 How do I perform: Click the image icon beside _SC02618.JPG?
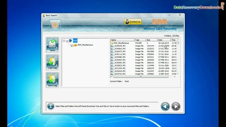112,71
